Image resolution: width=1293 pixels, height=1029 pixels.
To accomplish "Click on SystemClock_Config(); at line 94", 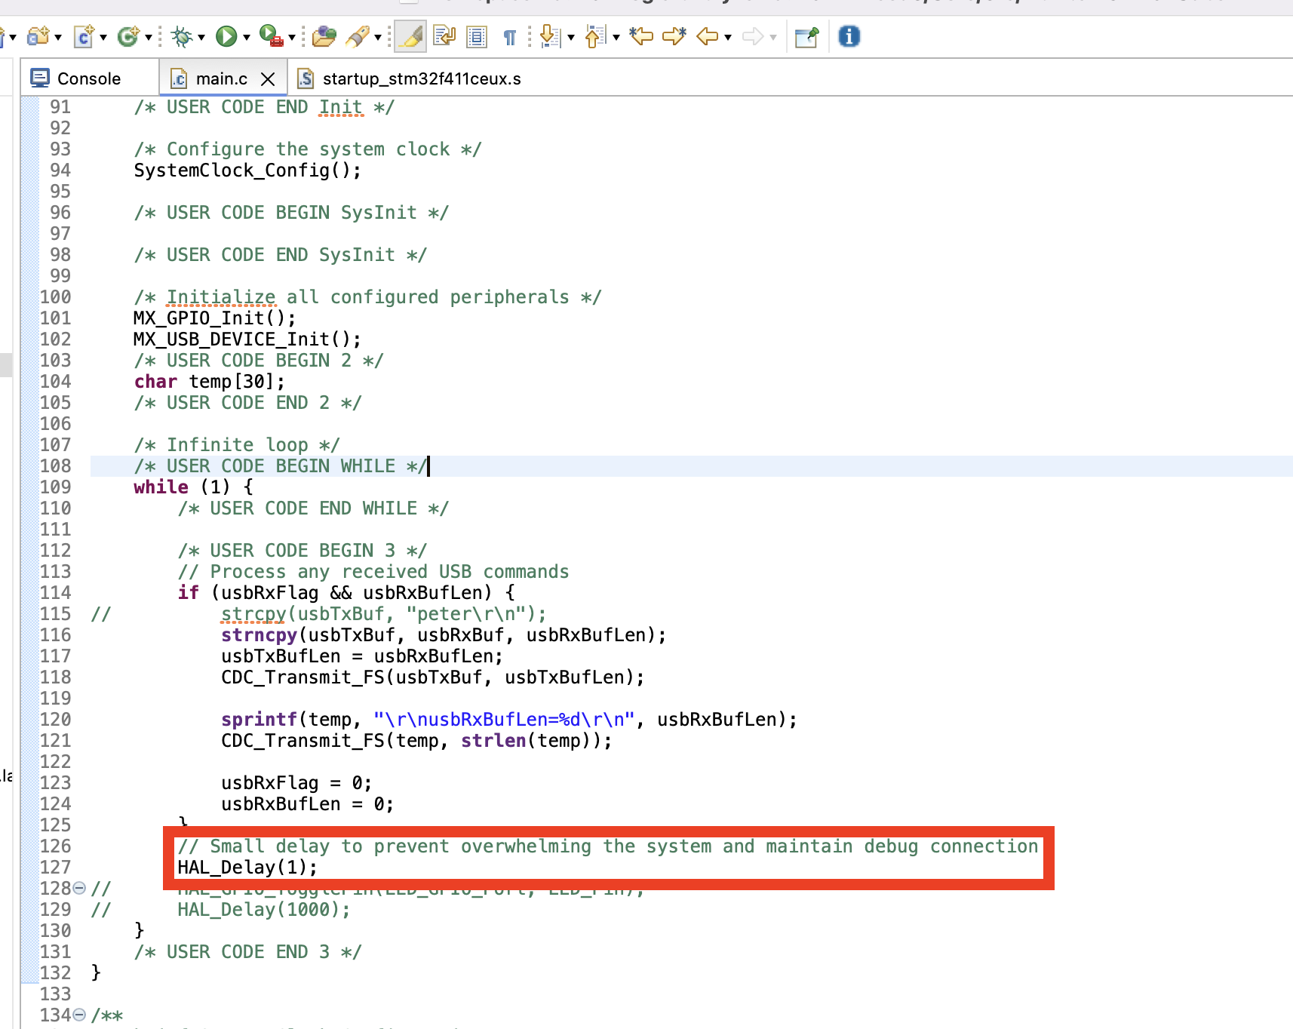I will [x=247, y=170].
